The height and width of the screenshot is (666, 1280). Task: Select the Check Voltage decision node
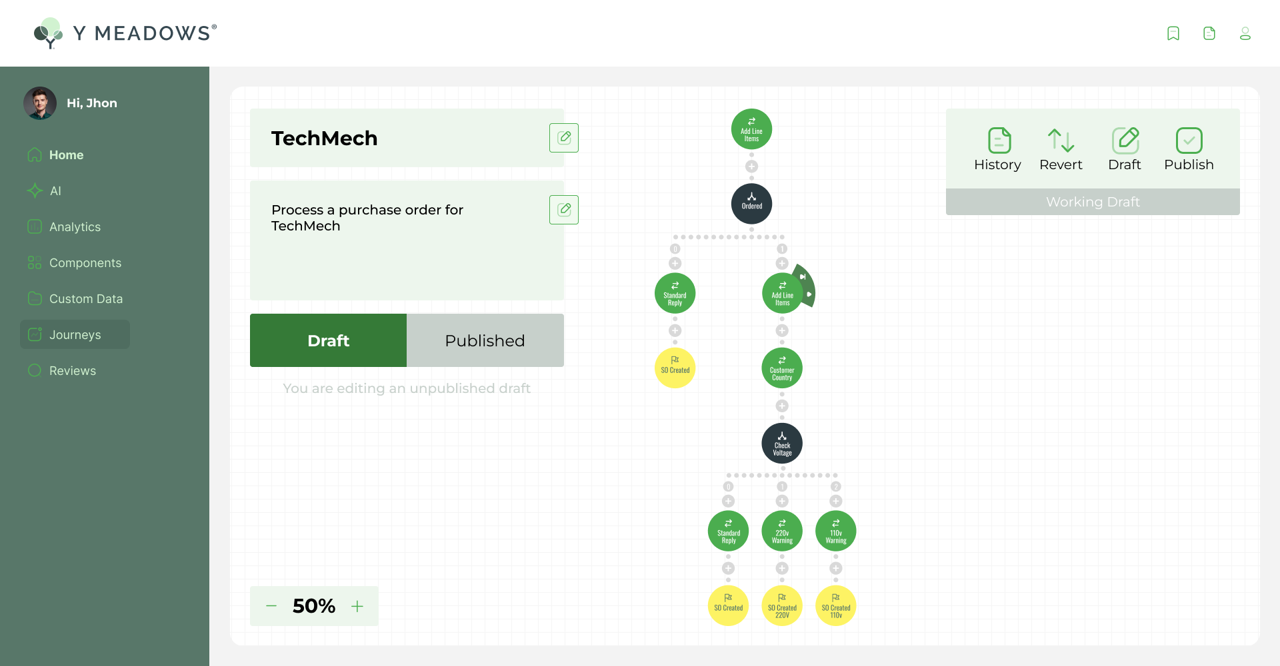coord(782,444)
